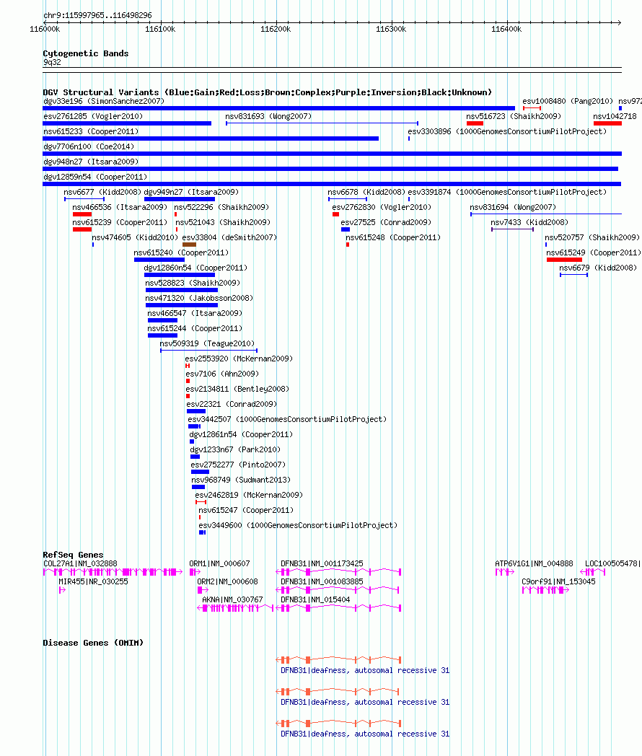Click esv3303896 1000GenomesConsortiumPilotProject label
Viewport: 642px width, 756px height.
pos(507,131)
